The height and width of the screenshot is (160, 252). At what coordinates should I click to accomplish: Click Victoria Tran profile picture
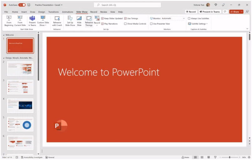coord(208,5)
